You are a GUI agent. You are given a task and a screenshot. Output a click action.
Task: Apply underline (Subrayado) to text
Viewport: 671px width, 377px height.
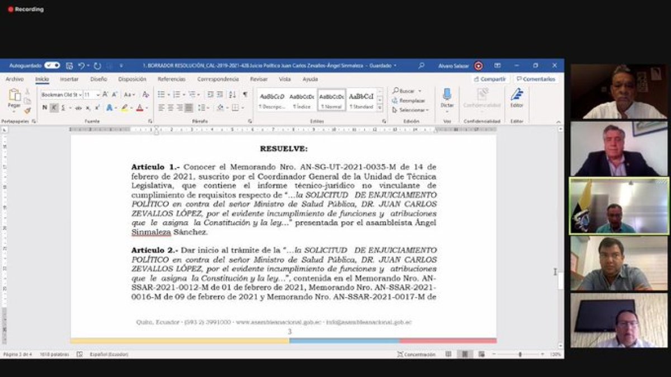[x=63, y=107]
